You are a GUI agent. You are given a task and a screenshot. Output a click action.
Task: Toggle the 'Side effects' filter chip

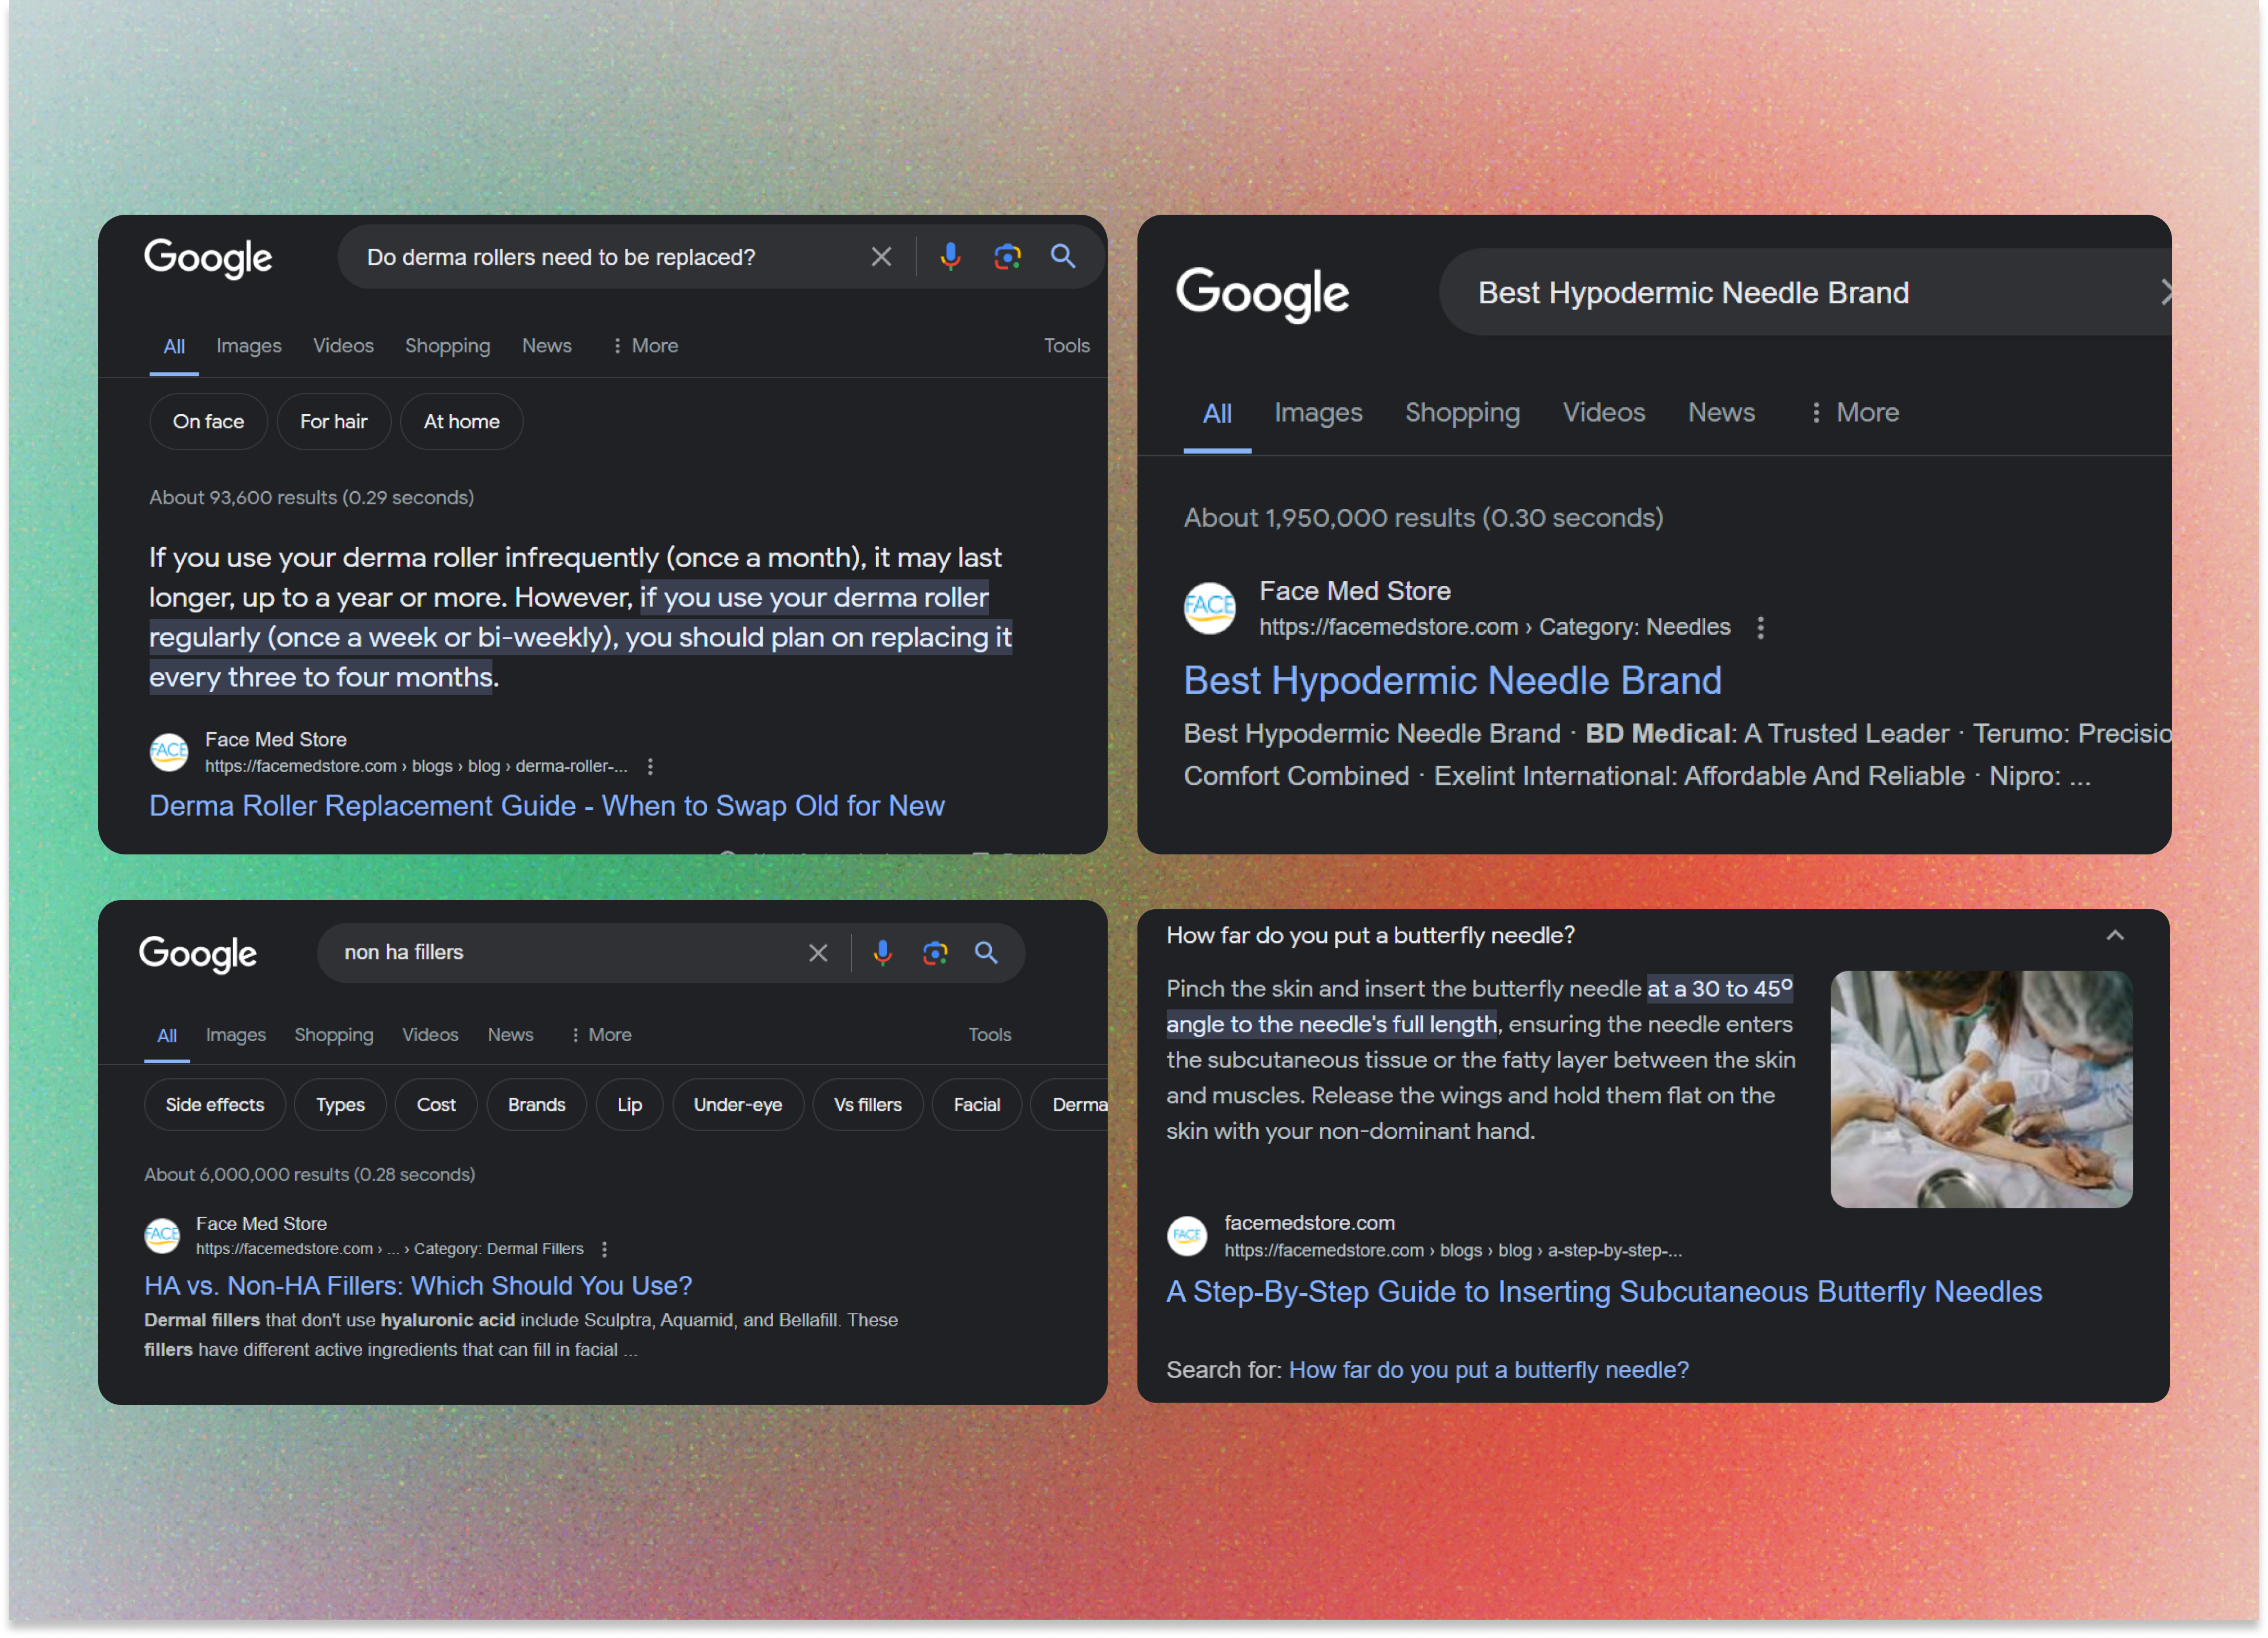pyautogui.click(x=215, y=1105)
